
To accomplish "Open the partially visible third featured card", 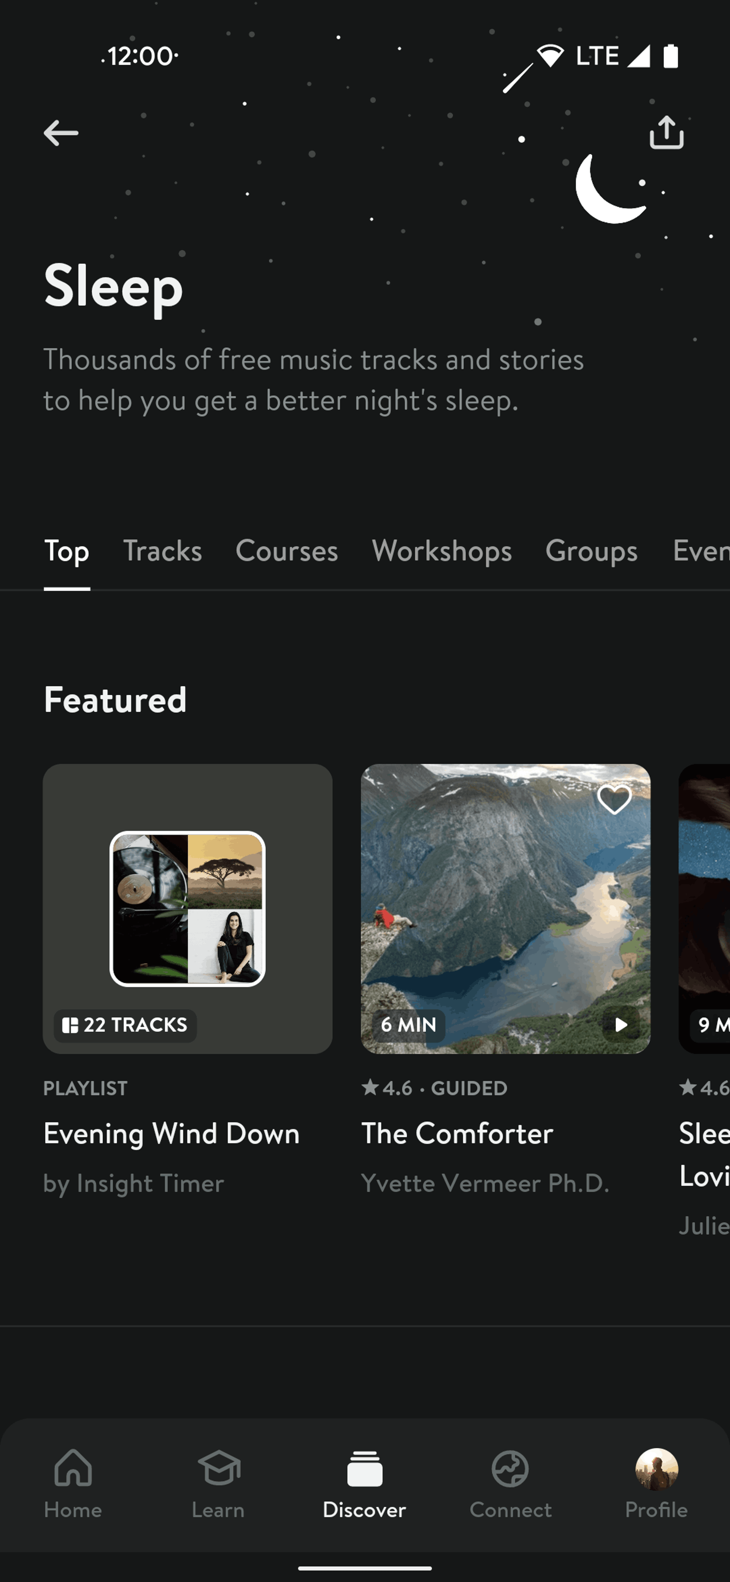I will click(704, 908).
